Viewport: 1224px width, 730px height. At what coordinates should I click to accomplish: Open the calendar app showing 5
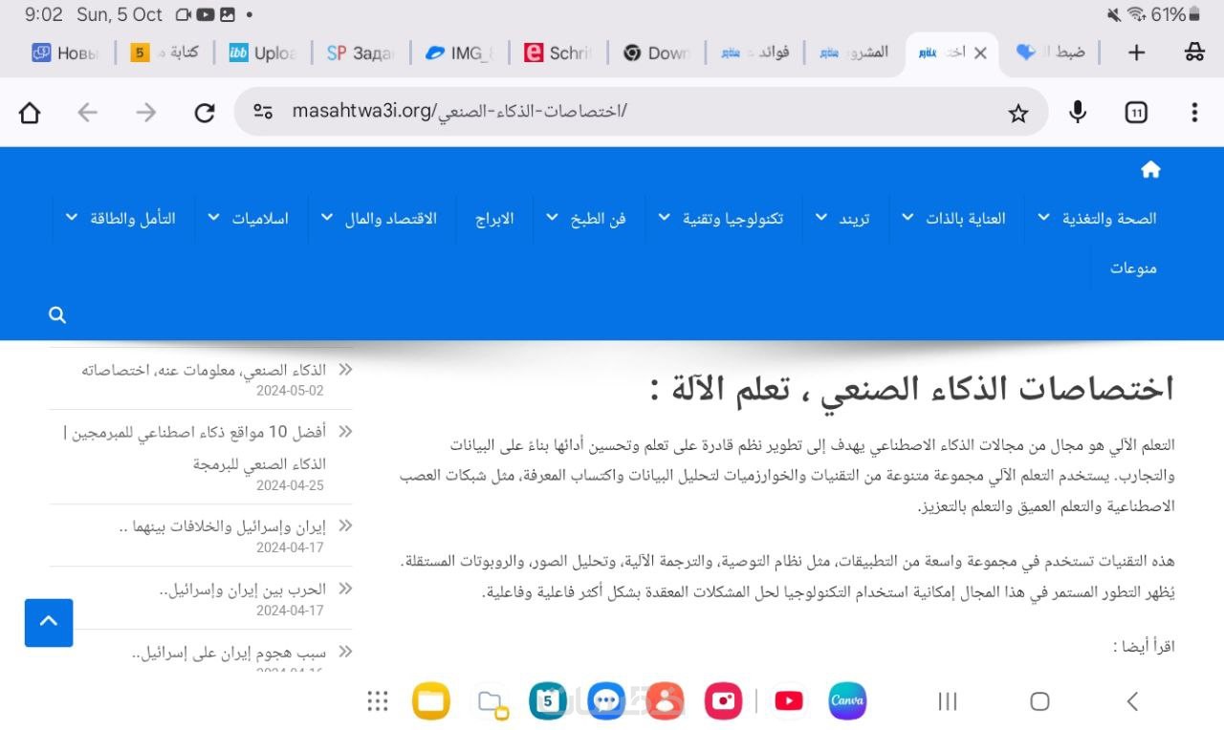tap(548, 701)
